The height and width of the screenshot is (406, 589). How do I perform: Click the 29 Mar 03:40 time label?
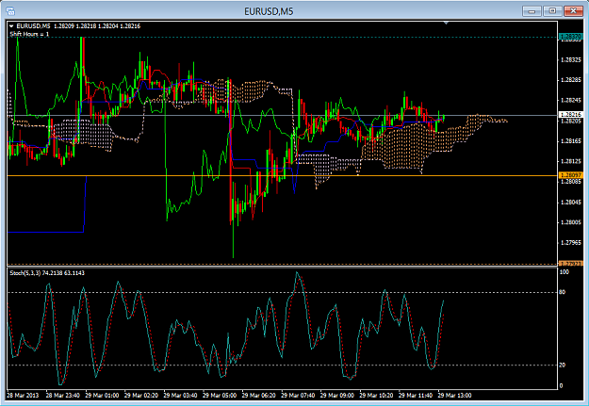point(180,396)
